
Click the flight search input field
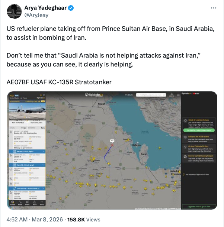point(151,95)
